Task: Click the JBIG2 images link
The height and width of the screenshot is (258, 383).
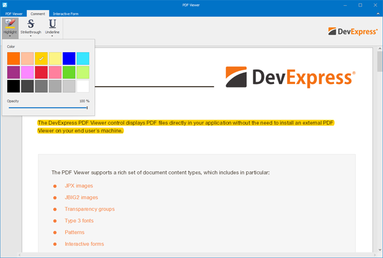Action: coord(81,197)
